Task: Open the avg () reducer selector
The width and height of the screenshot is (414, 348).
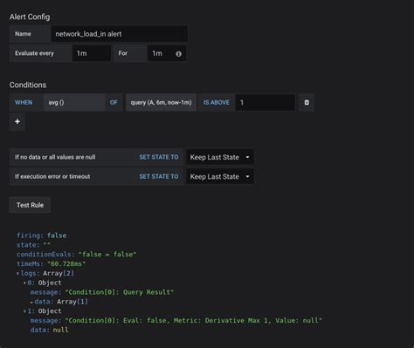Action: point(74,102)
